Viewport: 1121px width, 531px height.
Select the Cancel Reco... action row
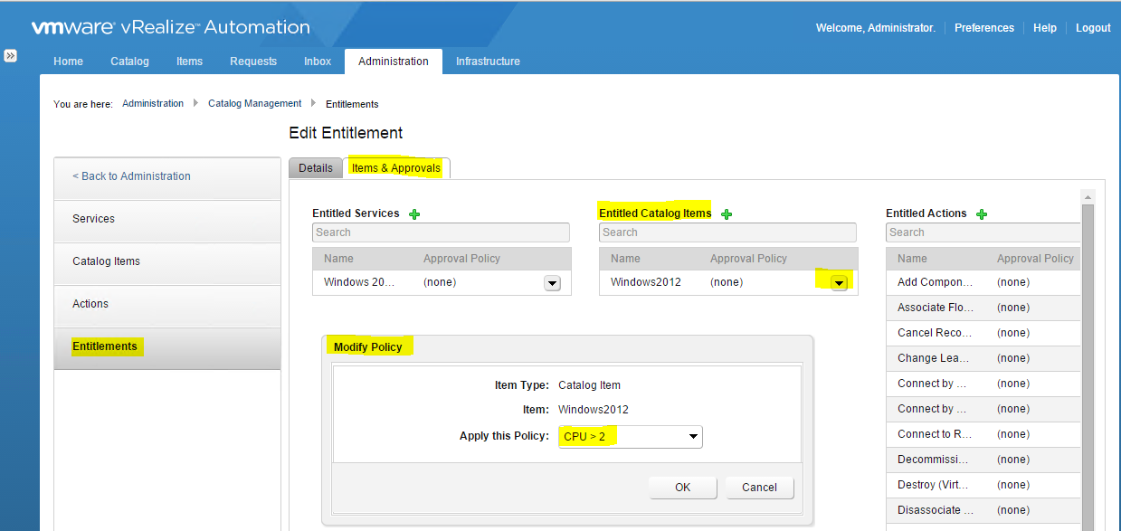click(x=983, y=334)
